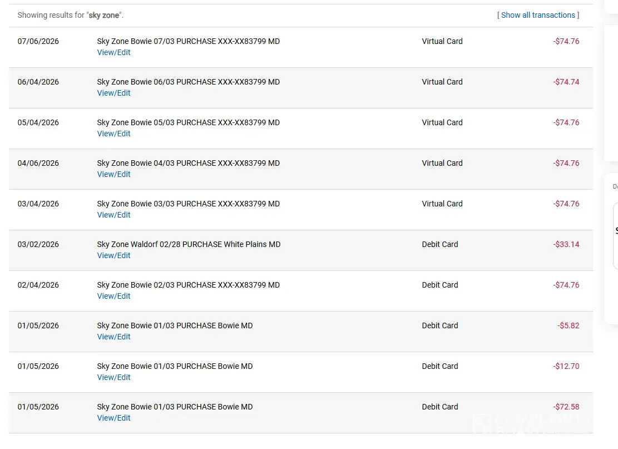Select the 07/06/2026 date cell
Viewport: 618px width, 449px height.
(38, 41)
